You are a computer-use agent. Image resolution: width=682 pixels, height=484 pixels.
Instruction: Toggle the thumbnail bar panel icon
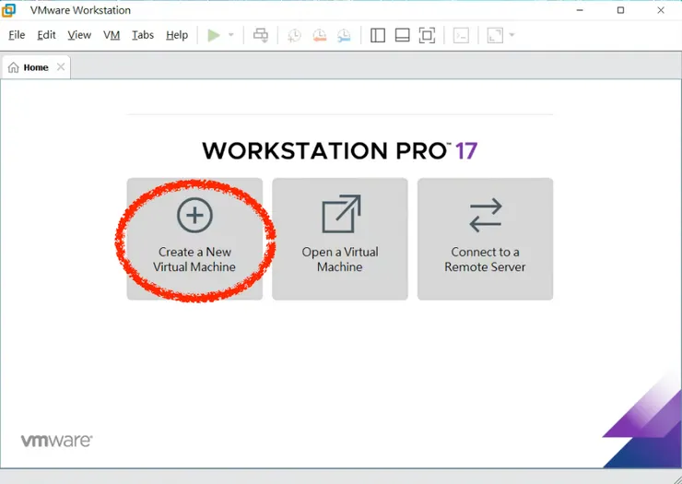tap(403, 35)
